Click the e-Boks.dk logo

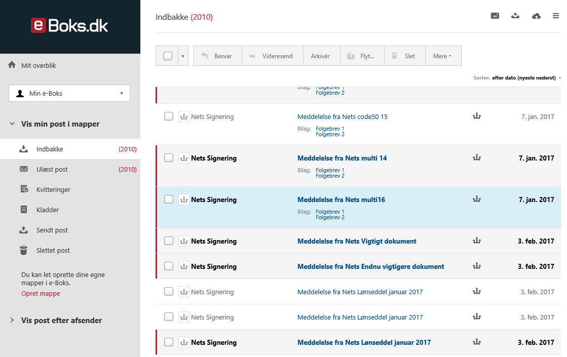[x=69, y=25]
